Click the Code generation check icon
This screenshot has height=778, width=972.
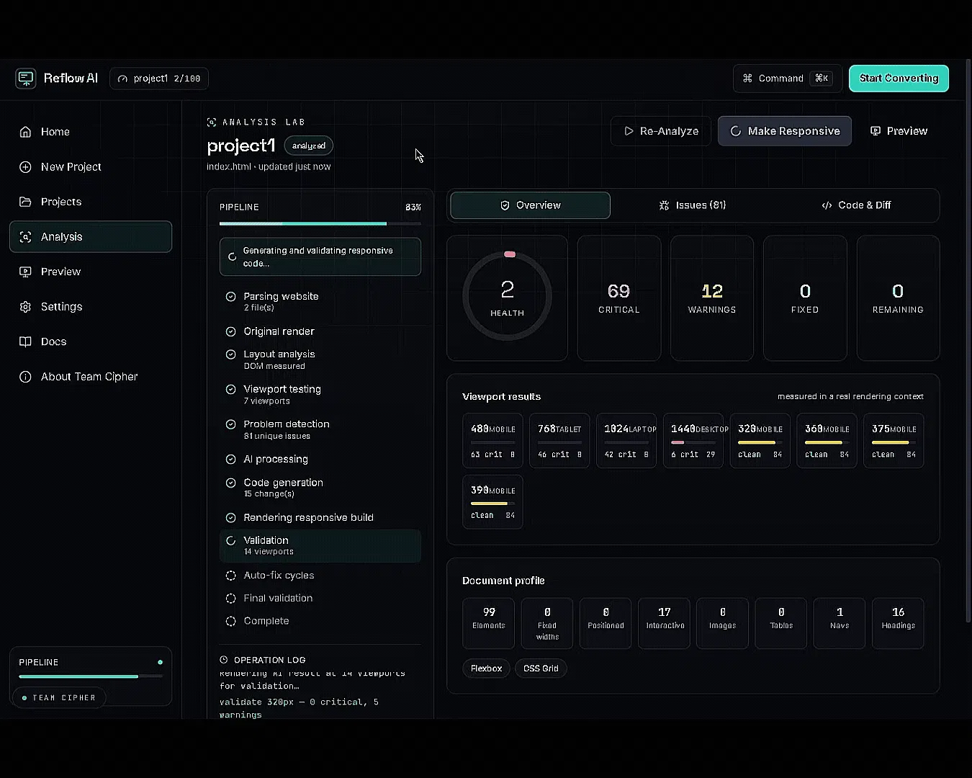[230, 483]
